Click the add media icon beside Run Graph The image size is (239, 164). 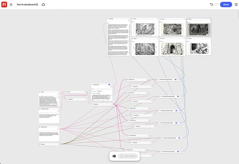[x=114, y=156]
